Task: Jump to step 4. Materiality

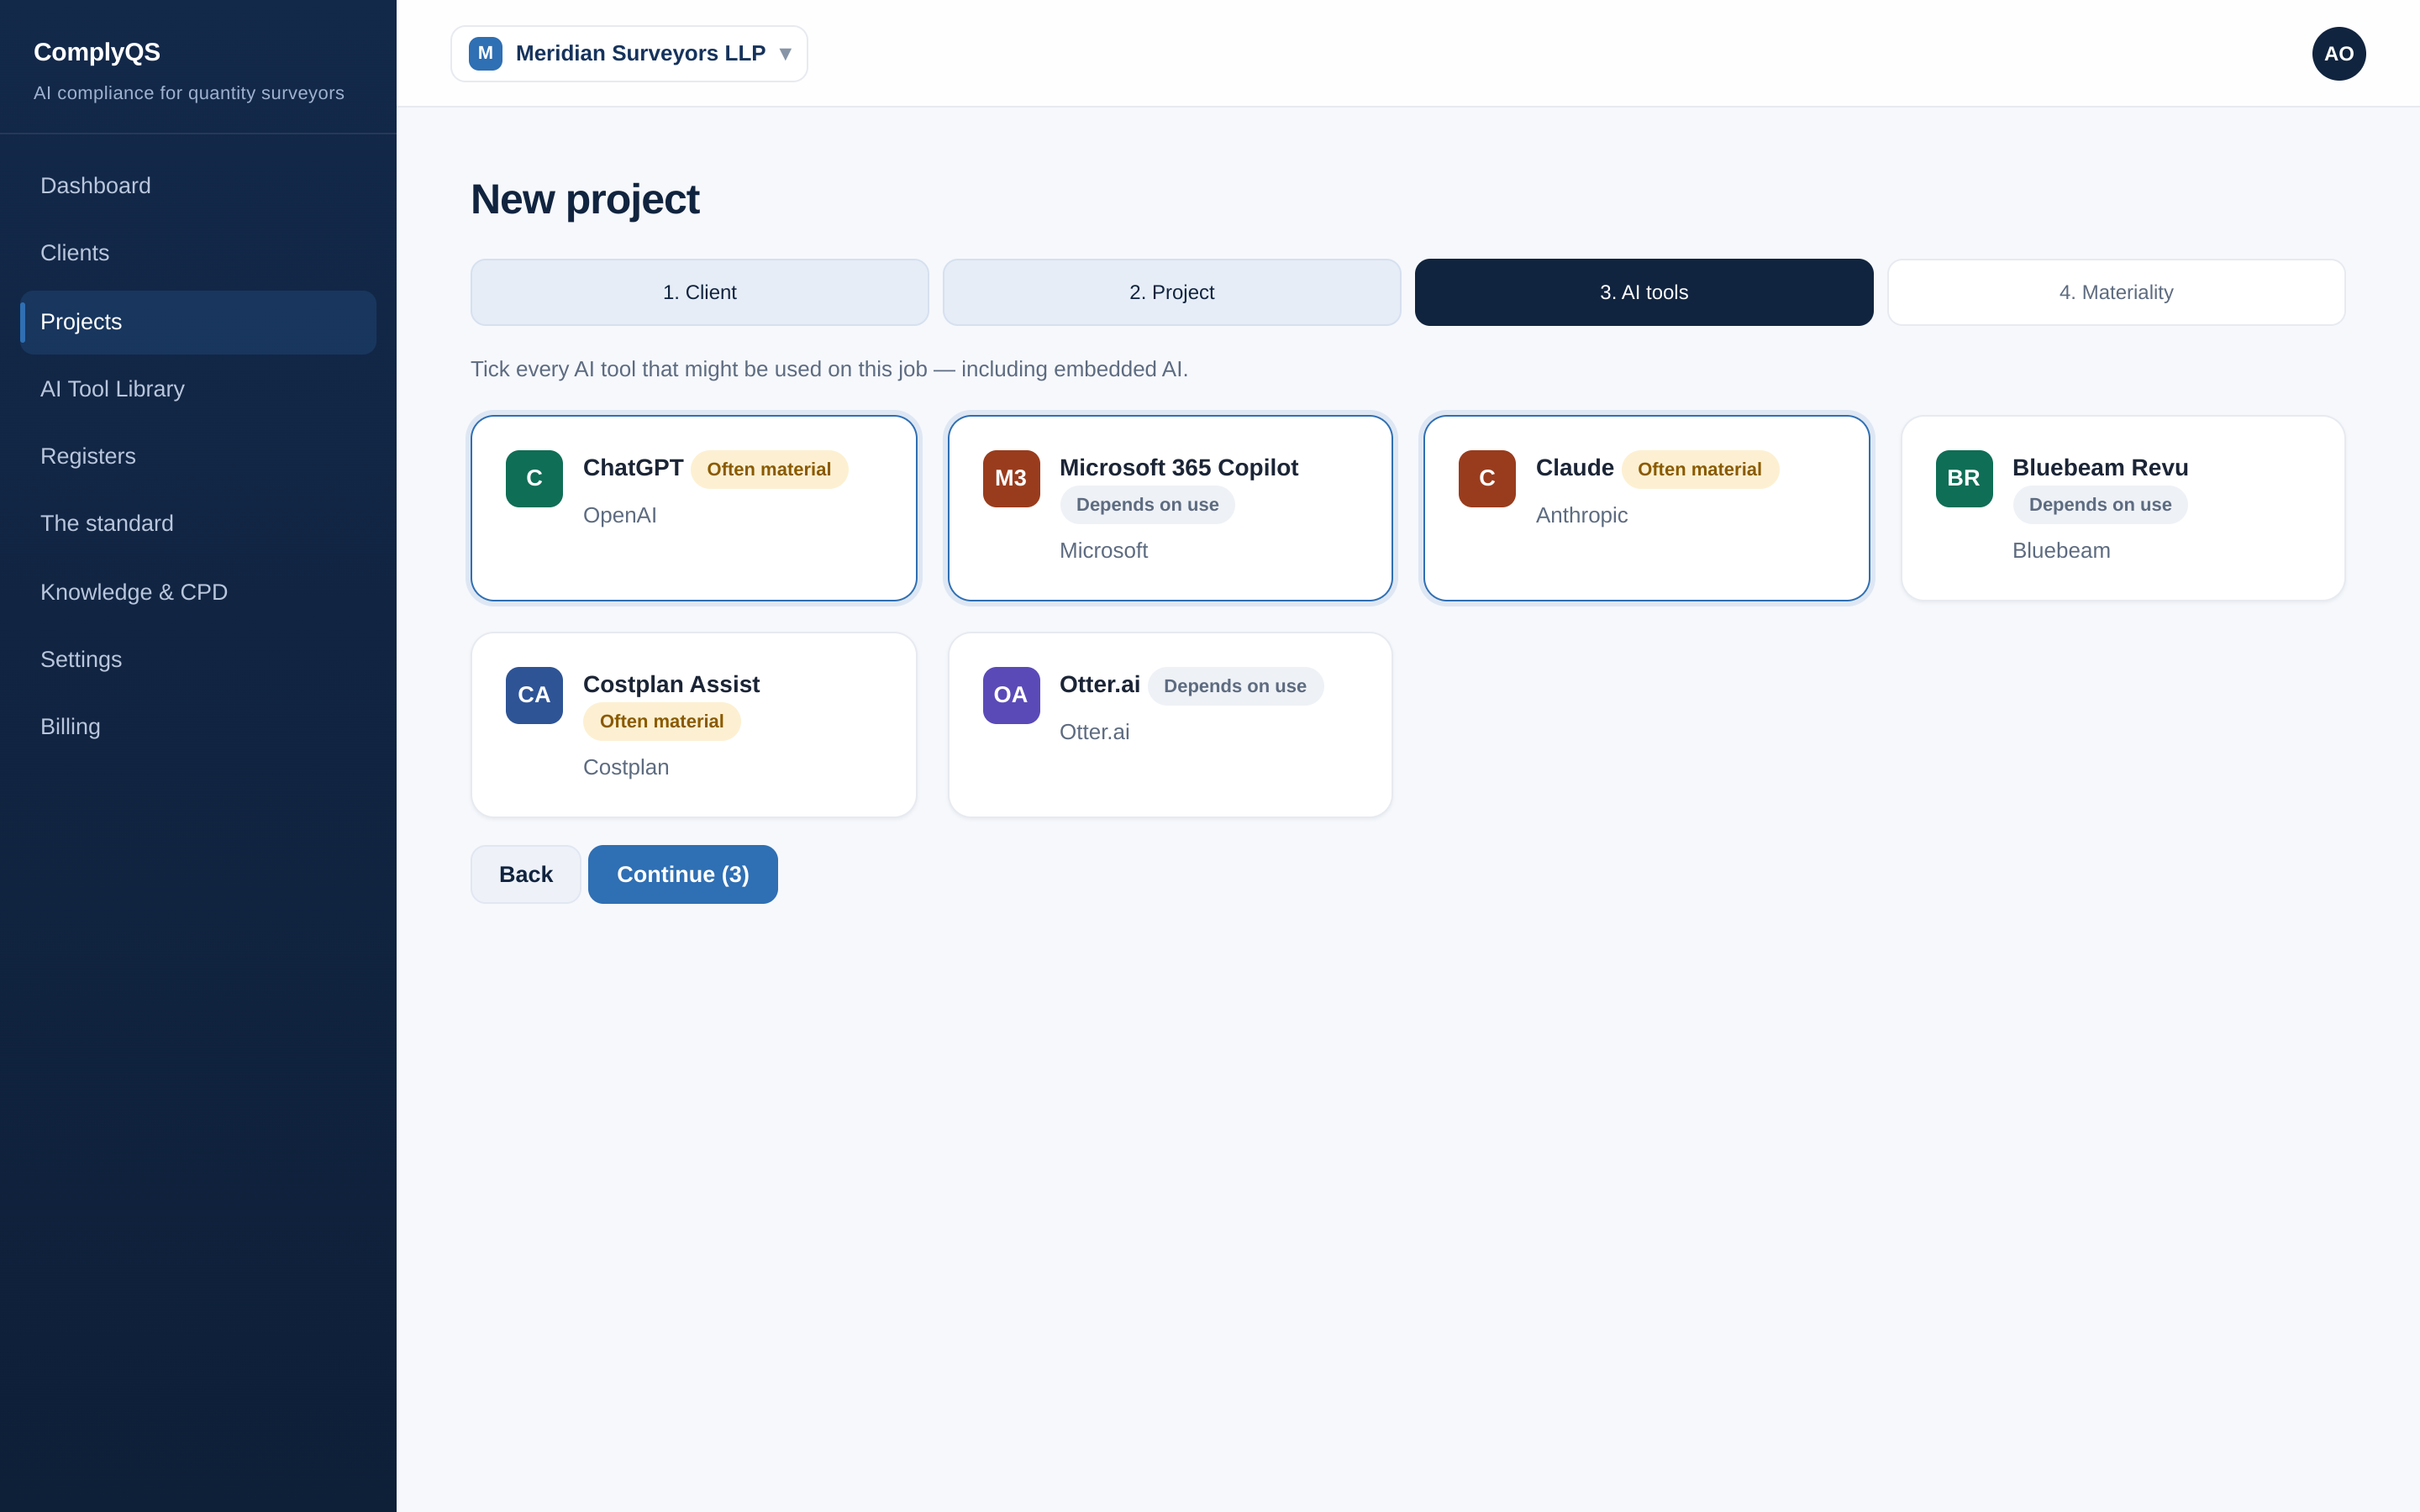Action: tap(2116, 292)
